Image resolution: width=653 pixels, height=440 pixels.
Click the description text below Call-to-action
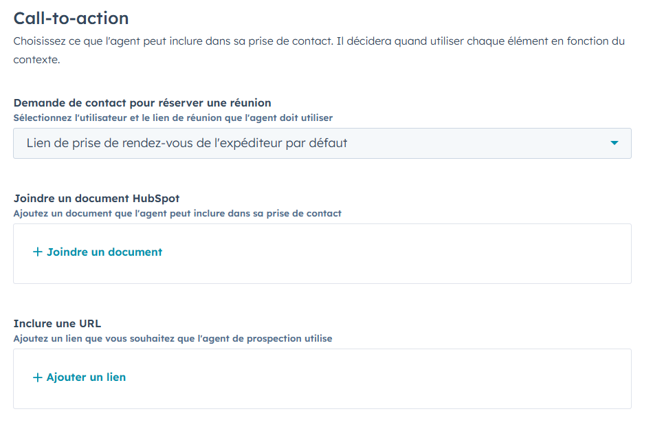tap(319, 41)
